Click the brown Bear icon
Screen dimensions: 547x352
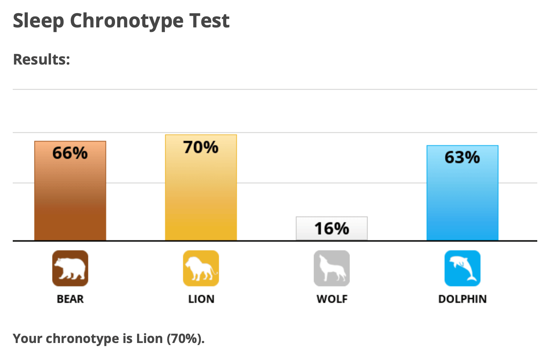(70, 268)
